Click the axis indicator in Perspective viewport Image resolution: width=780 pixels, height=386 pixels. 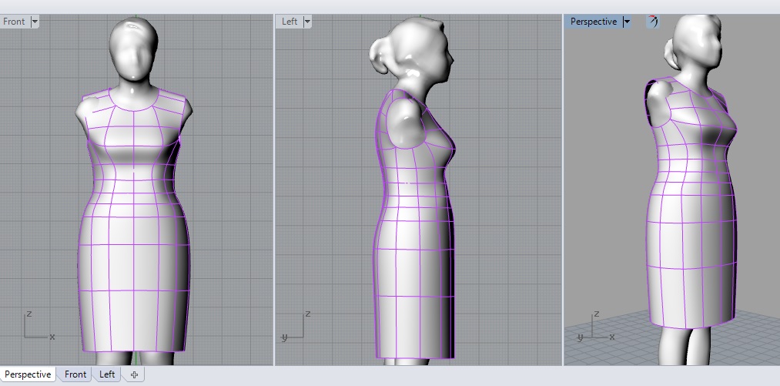(596, 326)
